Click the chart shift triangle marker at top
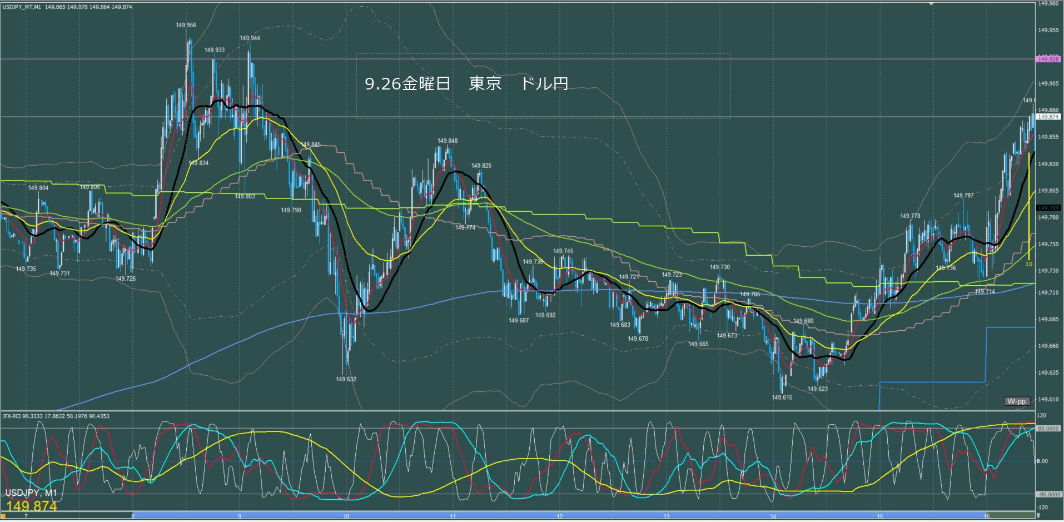Screen dimensions: 1064x522 932,3
